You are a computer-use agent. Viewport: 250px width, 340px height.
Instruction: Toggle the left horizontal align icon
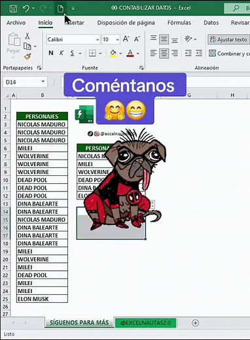click(153, 53)
